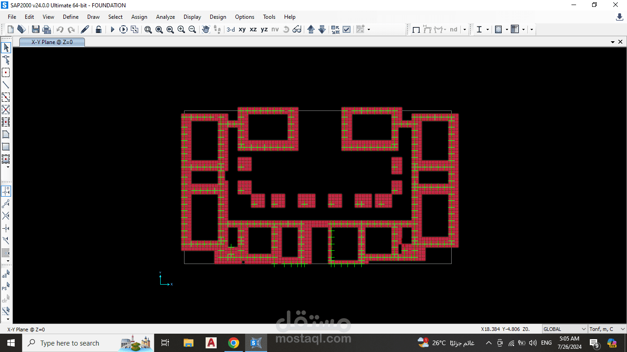Screen dimensions: 627x352
Task: Open a model with the Open File icon
Action: [21, 29]
